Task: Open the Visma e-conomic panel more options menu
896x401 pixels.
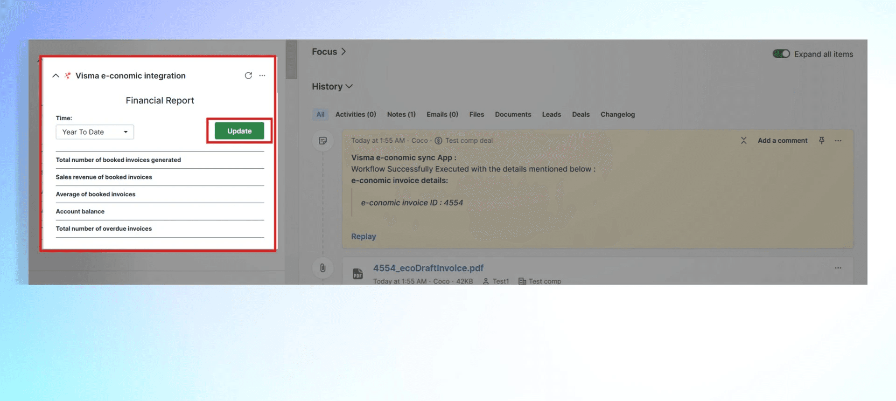Action: coord(262,76)
